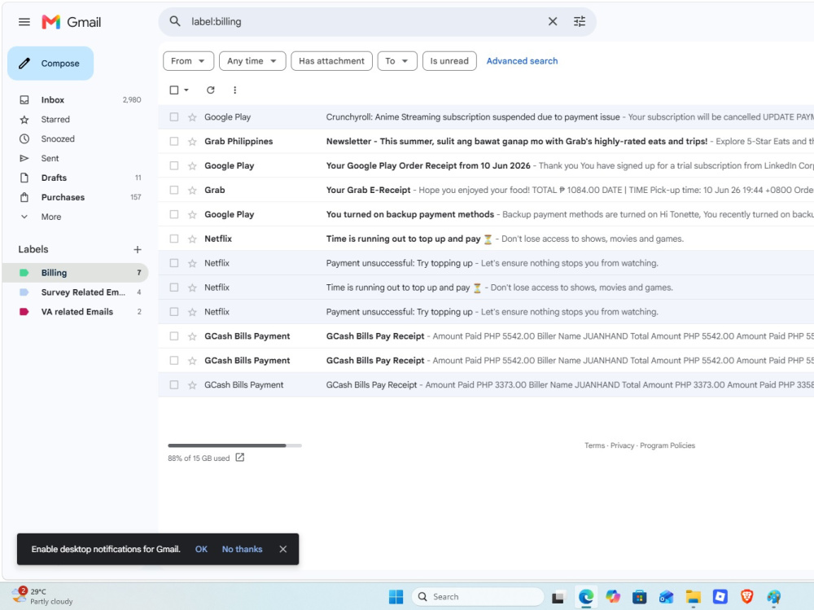Open Copilot from the taskbar
Screen dimensions: 814x610
click(x=613, y=597)
